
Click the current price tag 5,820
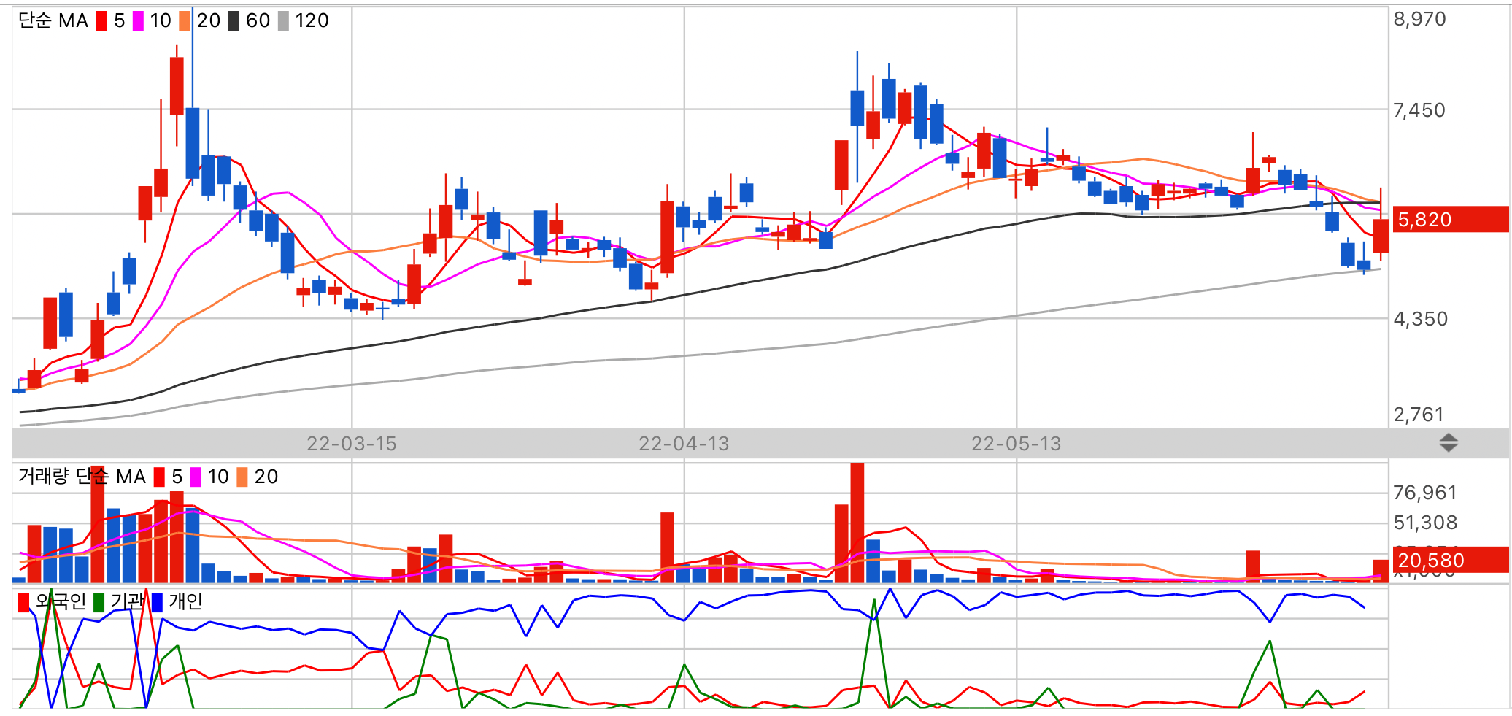coord(1451,220)
